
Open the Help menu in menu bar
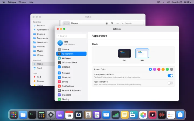[31, 2]
